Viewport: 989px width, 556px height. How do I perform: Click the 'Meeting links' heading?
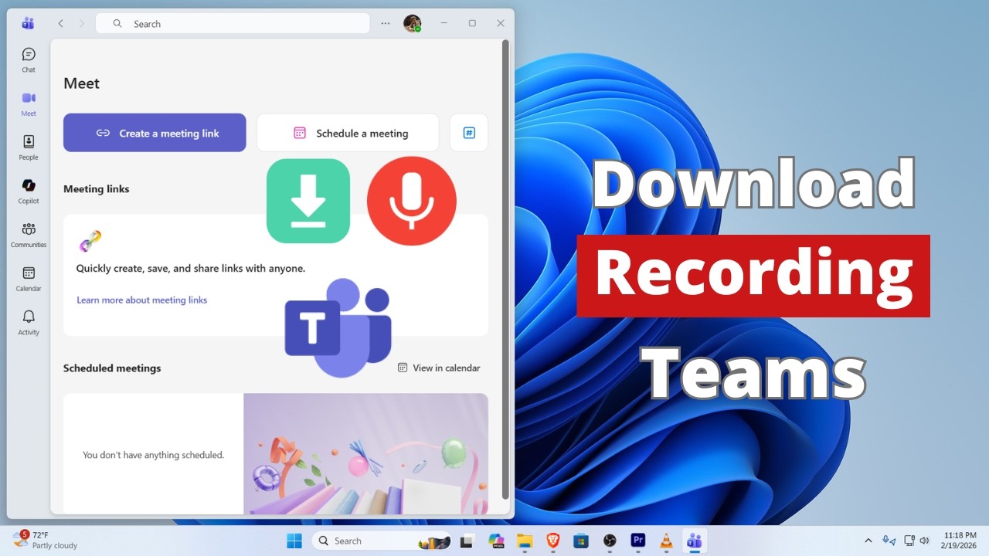(97, 188)
